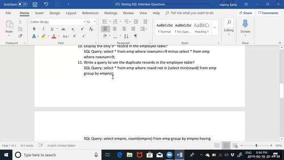The width and height of the screenshot is (284, 160).
Task: Expand the Paste options arrow
Action: click(9, 36)
